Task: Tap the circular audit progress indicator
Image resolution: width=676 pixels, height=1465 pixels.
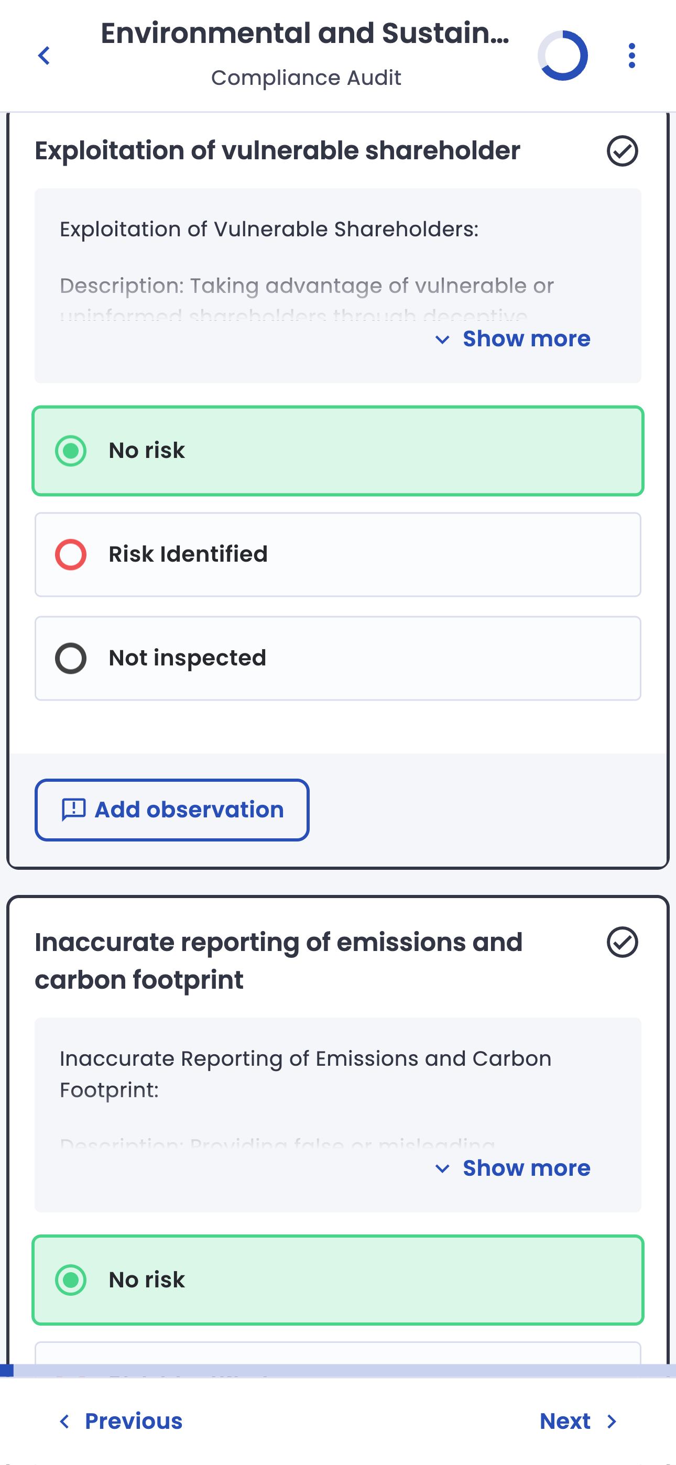Action: pos(562,56)
